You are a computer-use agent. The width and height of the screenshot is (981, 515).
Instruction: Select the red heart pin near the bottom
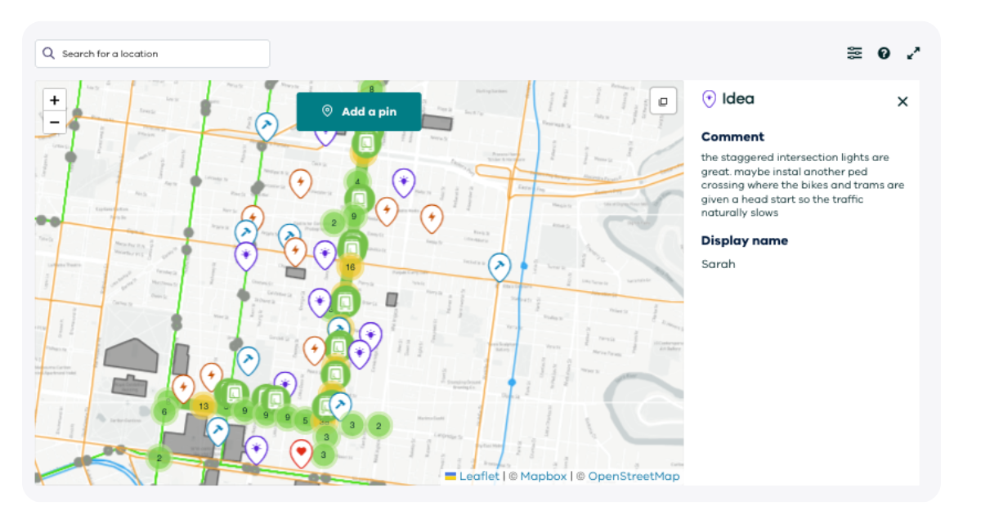pos(301,449)
